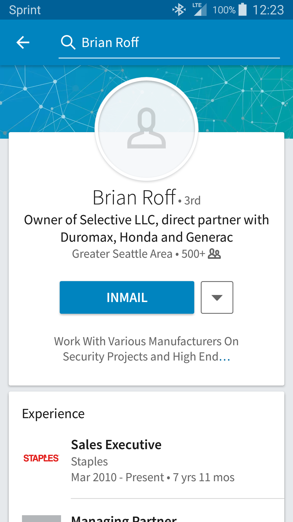
Task: Open the Staples company name link
Action: (90, 462)
